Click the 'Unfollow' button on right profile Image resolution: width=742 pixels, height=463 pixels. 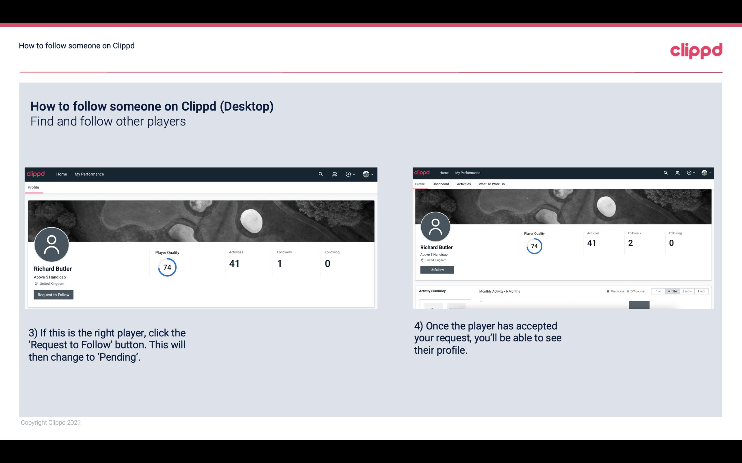436,269
